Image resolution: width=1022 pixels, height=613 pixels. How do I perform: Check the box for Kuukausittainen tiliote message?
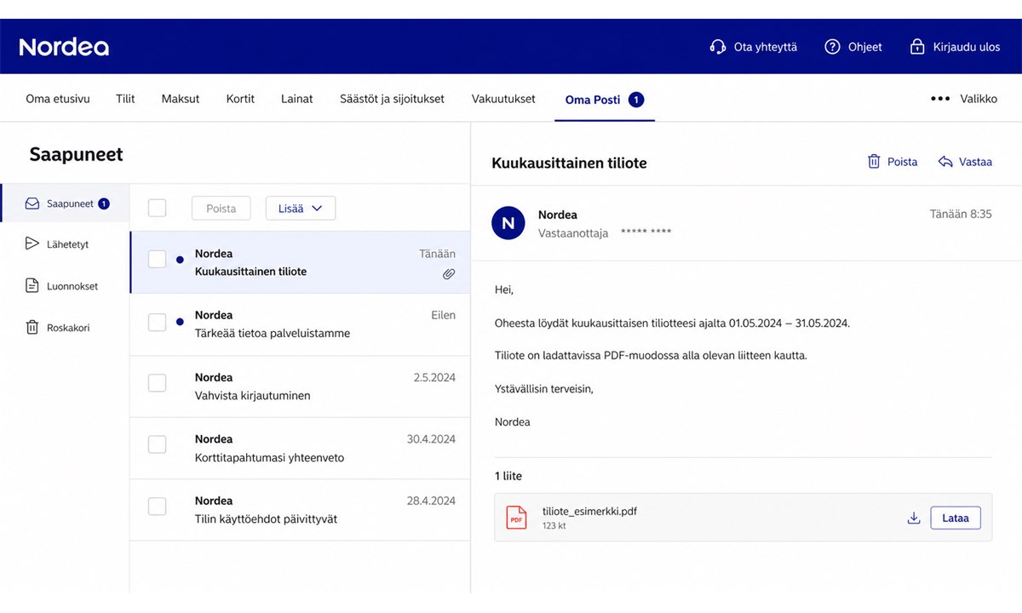pyautogui.click(x=157, y=259)
